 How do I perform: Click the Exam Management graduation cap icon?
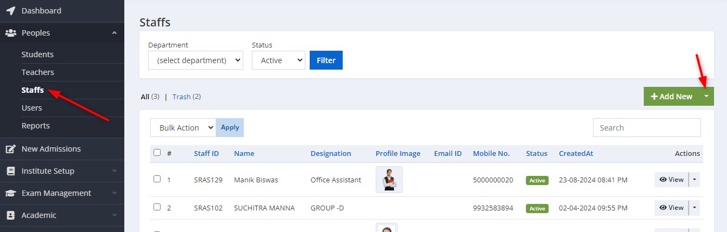click(11, 193)
